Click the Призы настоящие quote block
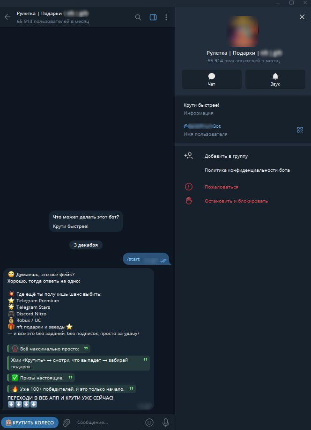Screen dimensions: 311x430 (41, 378)
